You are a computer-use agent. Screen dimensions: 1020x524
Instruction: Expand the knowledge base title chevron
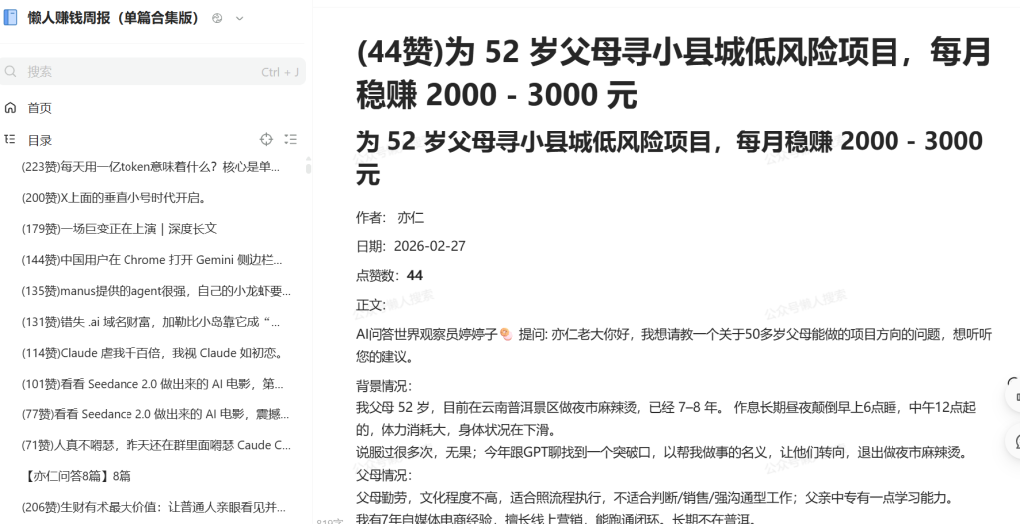[x=239, y=18]
